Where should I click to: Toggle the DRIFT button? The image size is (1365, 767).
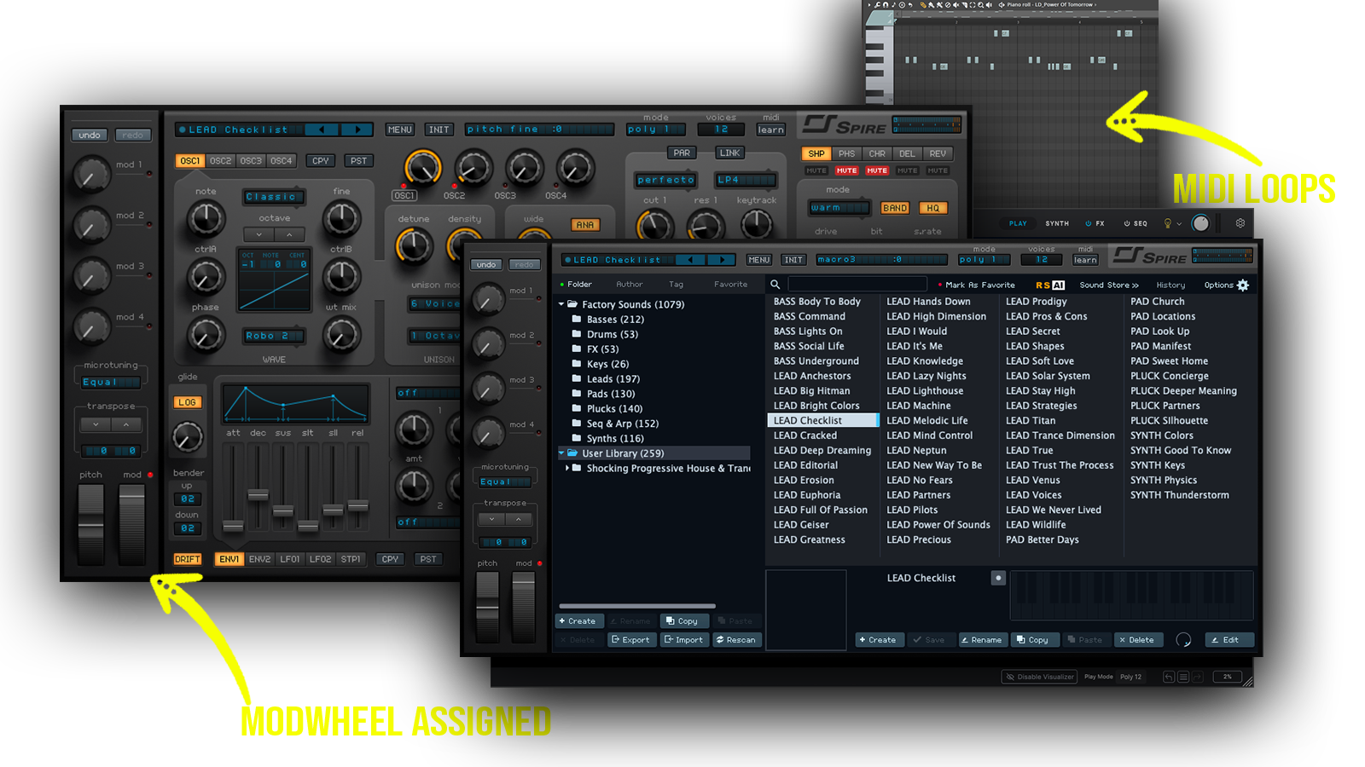click(188, 559)
